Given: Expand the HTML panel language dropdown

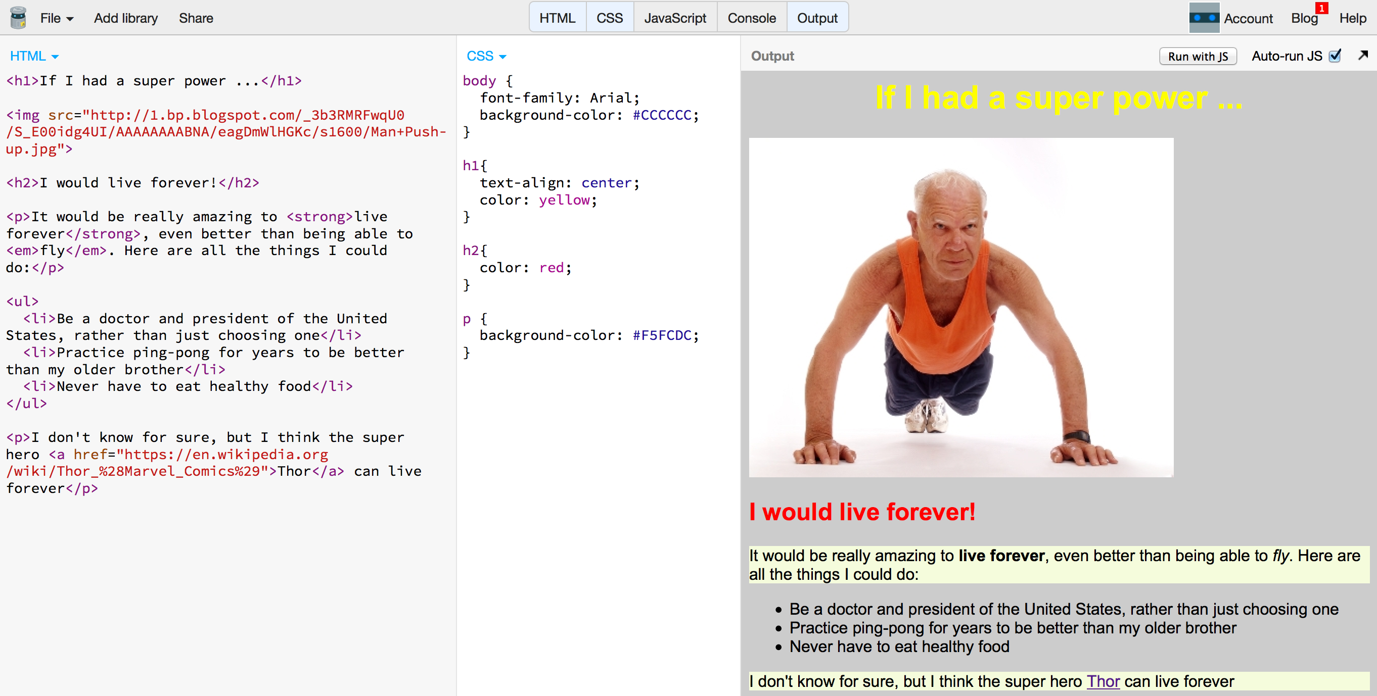Looking at the screenshot, I should click(x=34, y=56).
